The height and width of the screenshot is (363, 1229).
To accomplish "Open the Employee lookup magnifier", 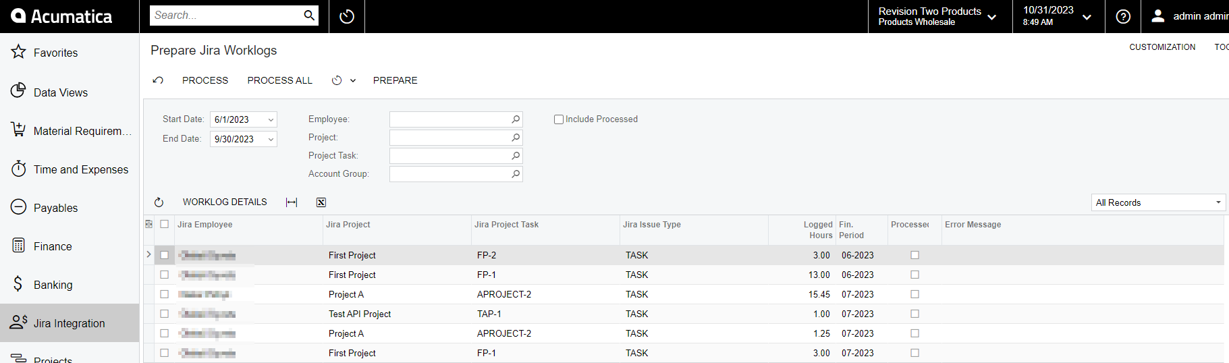I will 516,119.
